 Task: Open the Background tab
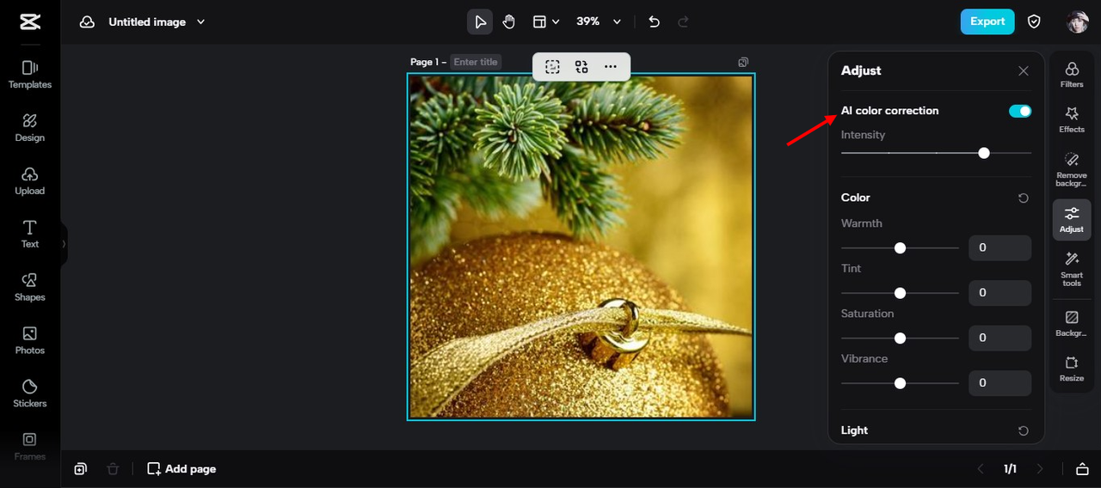click(1072, 324)
